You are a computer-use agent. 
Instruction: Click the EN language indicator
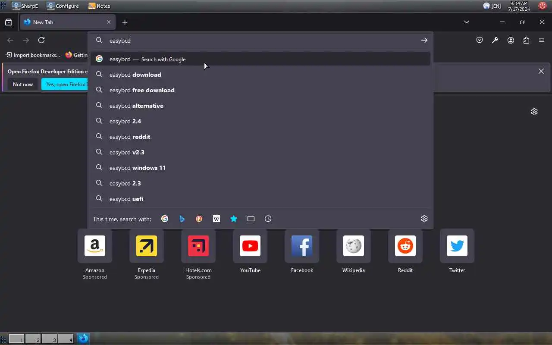(x=492, y=6)
